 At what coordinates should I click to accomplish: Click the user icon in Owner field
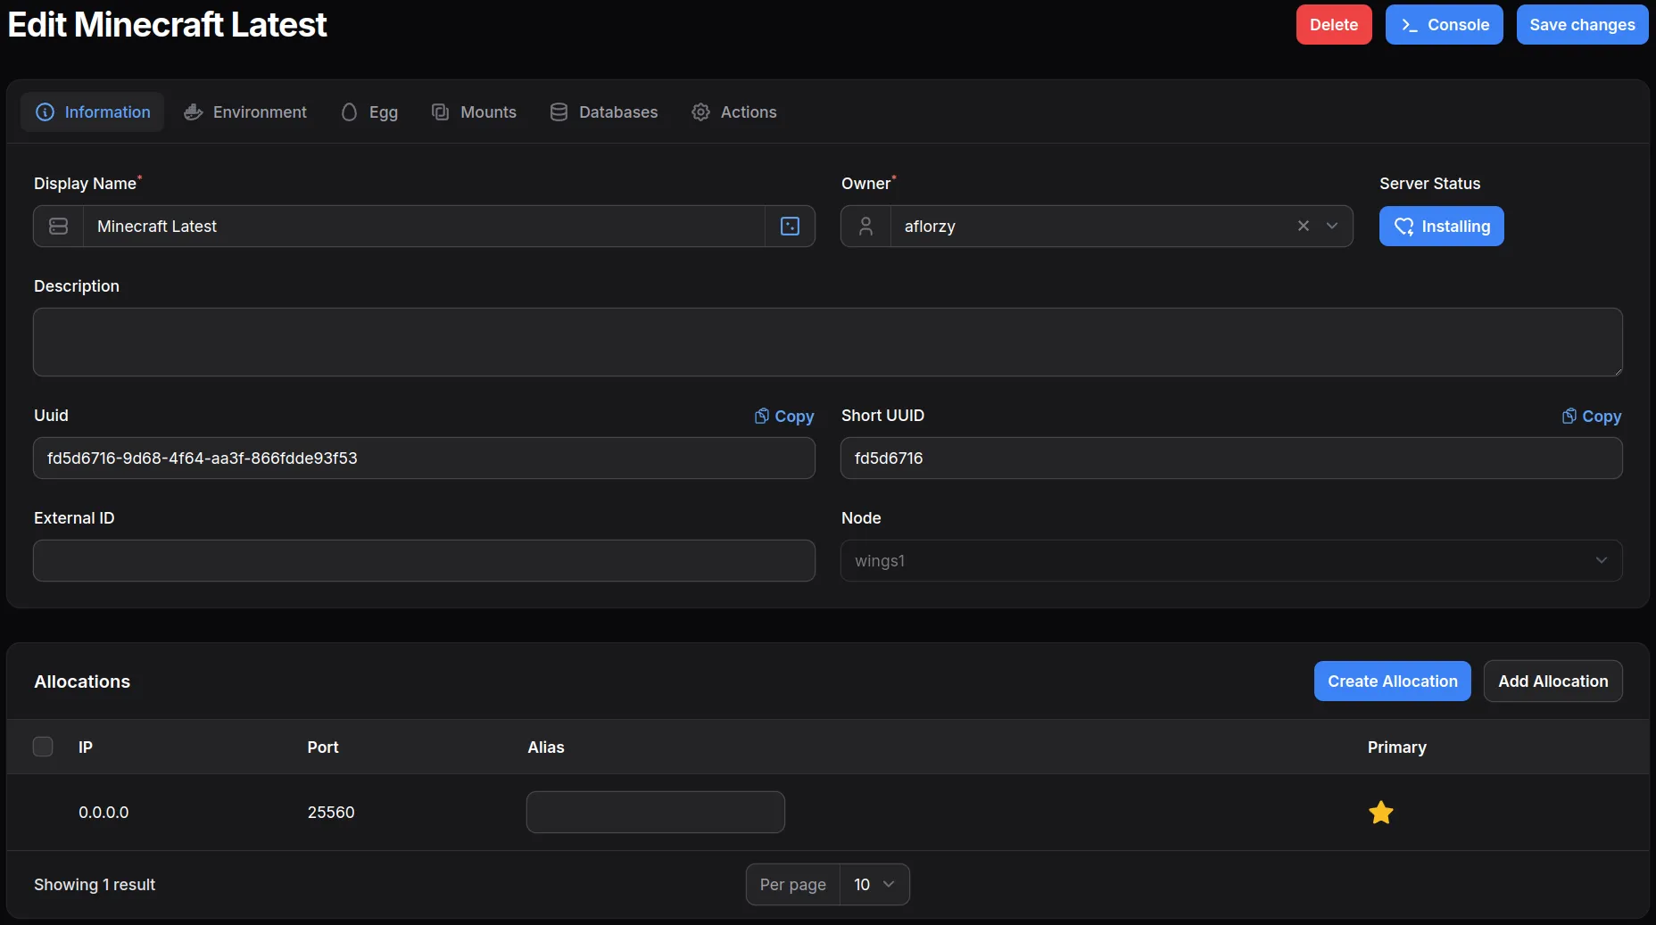tap(865, 227)
